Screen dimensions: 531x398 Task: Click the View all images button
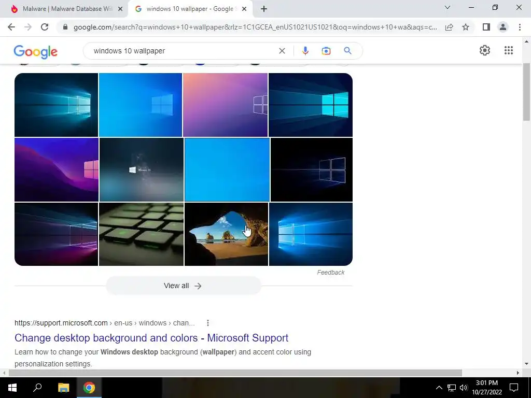[183, 286]
